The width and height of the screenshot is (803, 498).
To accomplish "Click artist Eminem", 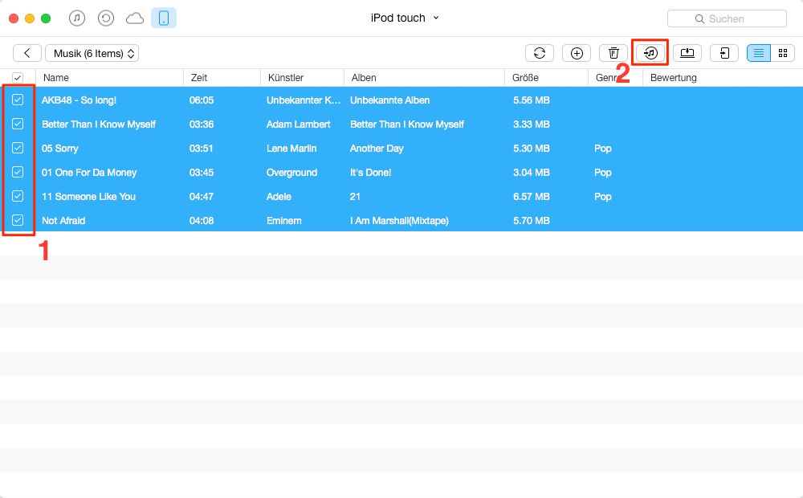I will pos(283,221).
